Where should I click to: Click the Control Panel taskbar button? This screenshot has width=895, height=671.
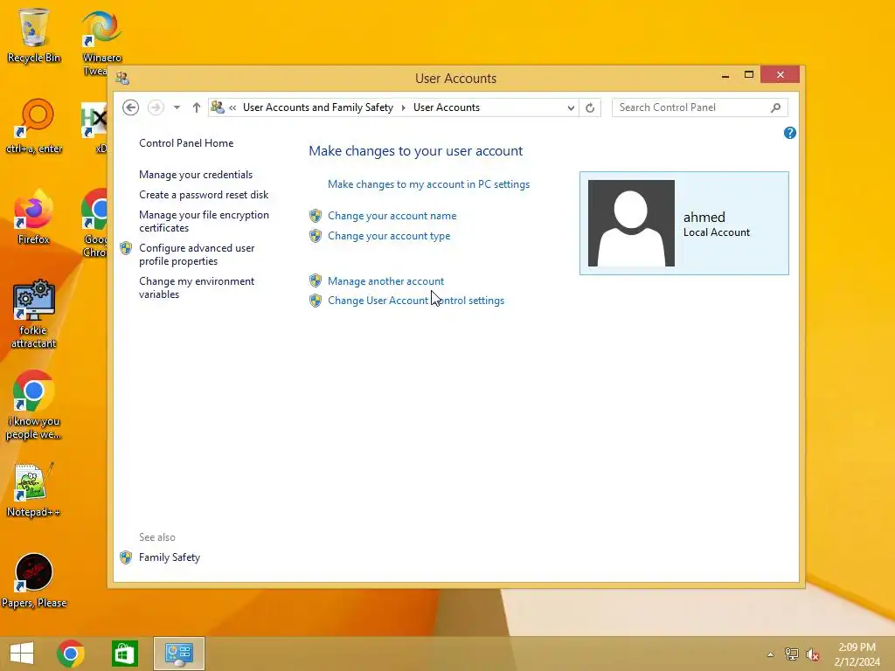[178, 654]
